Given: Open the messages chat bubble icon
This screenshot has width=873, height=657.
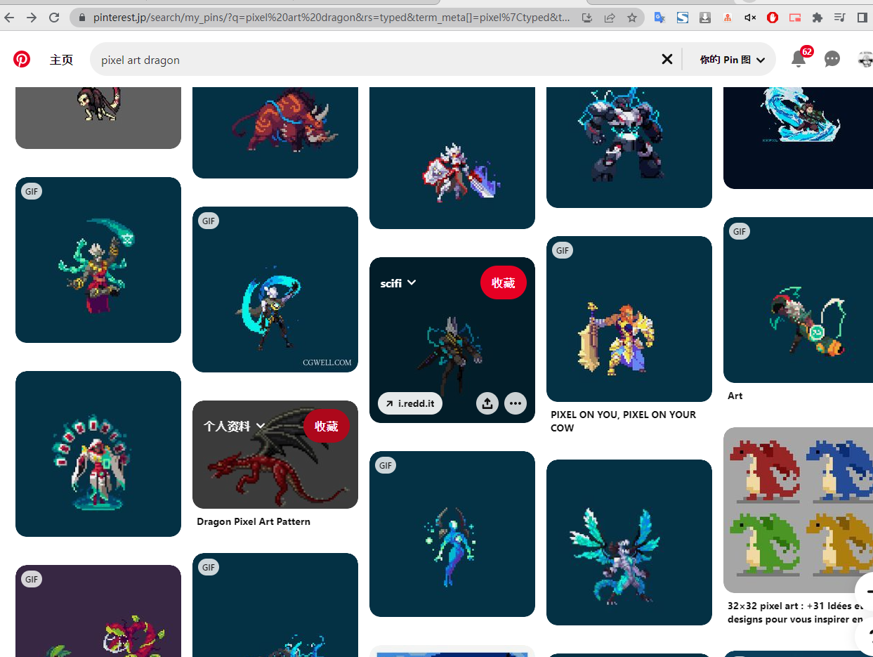Looking at the screenshot, I should (832, 59).
